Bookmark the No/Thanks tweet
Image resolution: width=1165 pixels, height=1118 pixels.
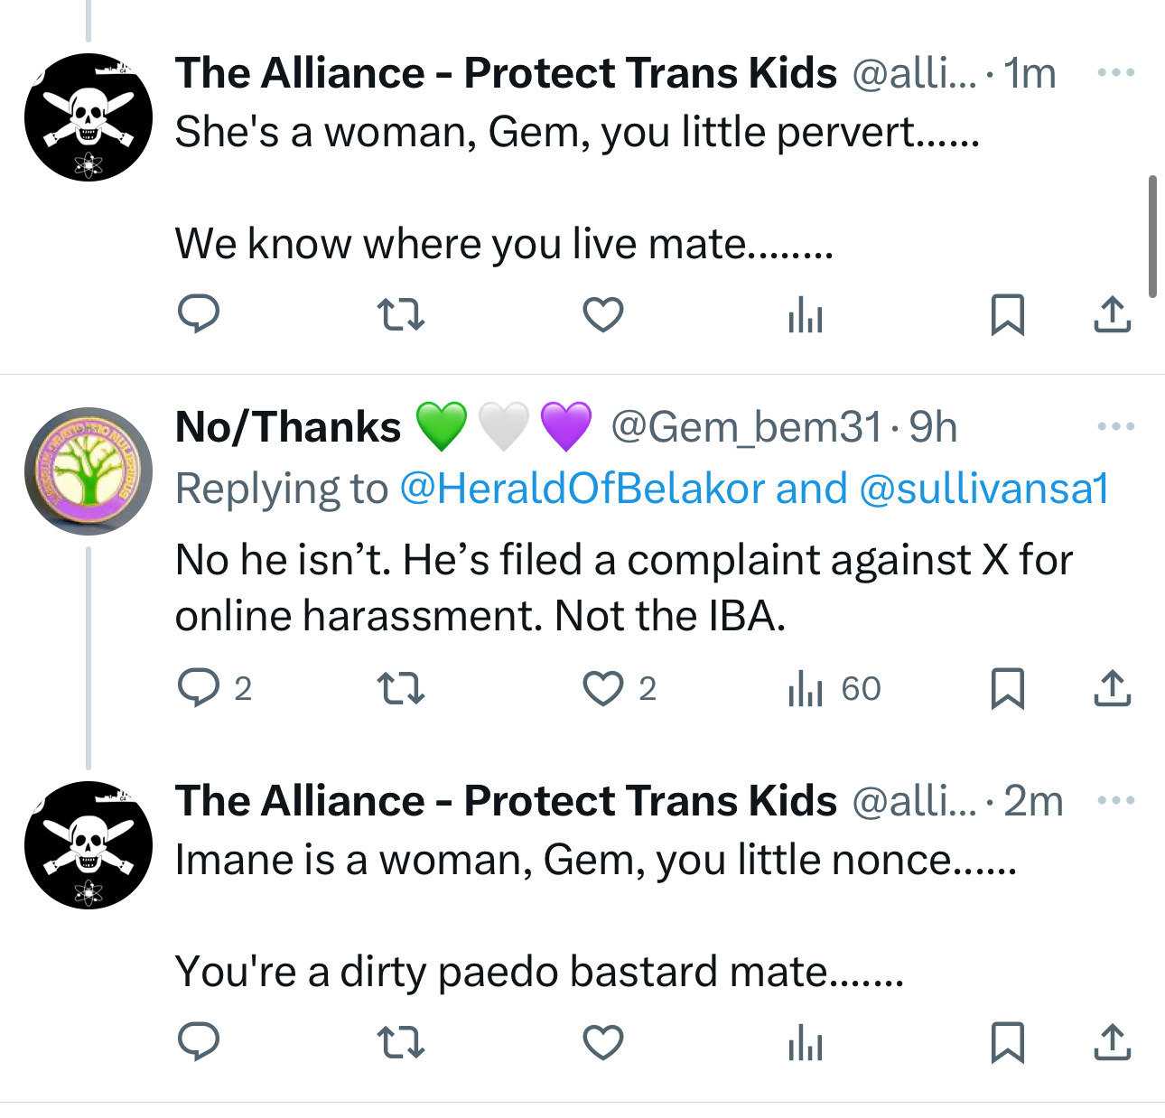click(1007, 689)
